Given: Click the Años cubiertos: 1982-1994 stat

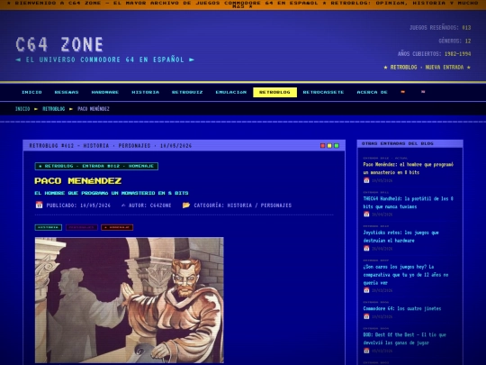Looking at the screenshot, I should [434, 54].
